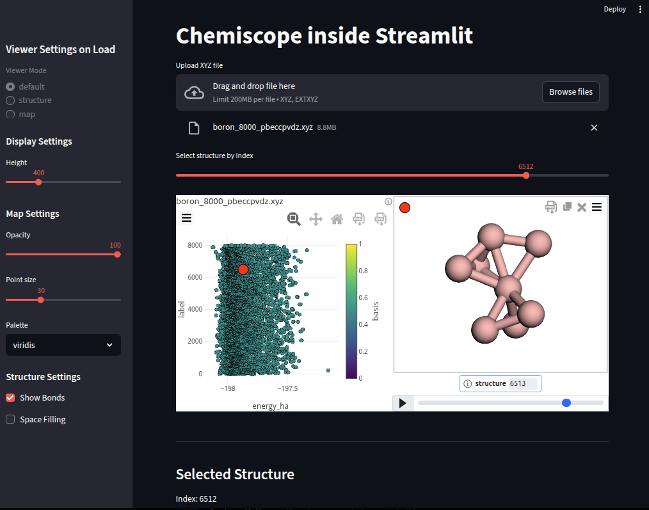
Task: Click Browse files button
Action: tap(570, 92)
